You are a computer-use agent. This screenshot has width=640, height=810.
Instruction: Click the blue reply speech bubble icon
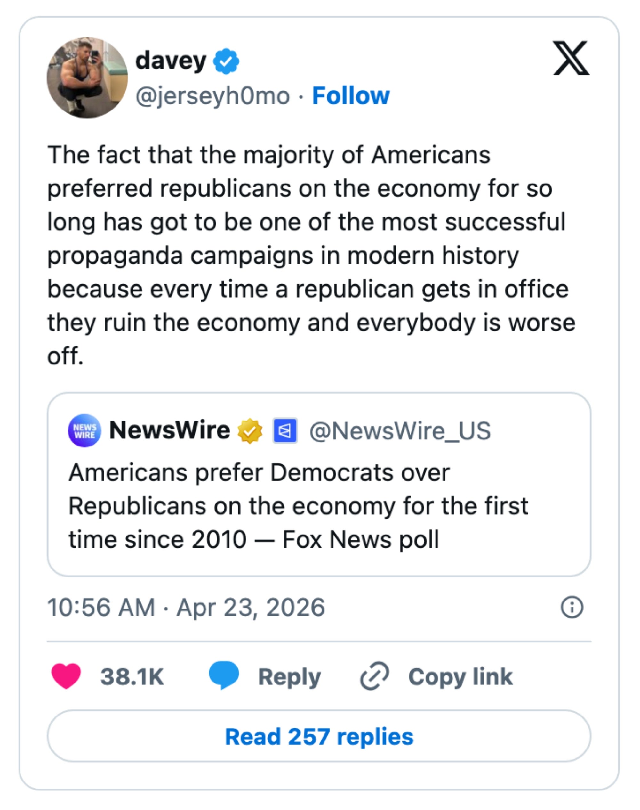coord(224,675)
